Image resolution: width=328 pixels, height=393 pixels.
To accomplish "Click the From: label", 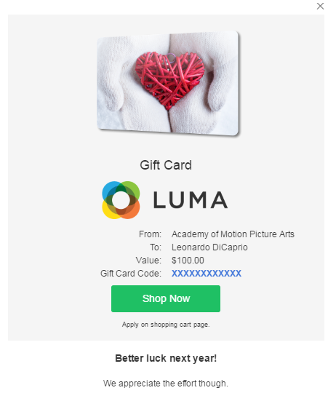I will click(151, 234).
